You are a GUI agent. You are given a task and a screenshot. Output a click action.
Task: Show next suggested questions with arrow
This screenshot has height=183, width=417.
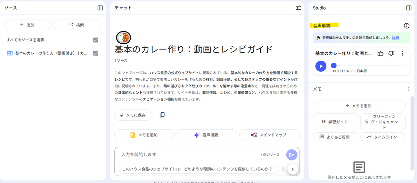point(293,169)
